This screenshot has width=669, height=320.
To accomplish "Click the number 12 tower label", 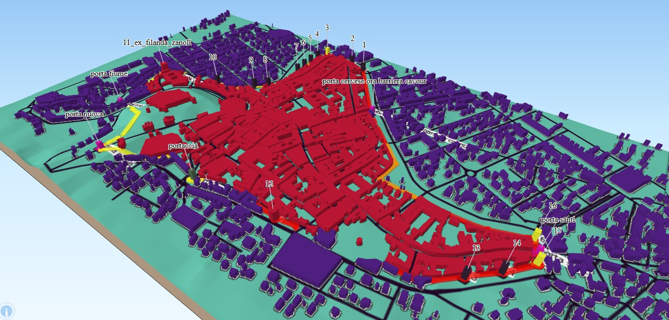I will pyautogui.click(x=269, y=183).
